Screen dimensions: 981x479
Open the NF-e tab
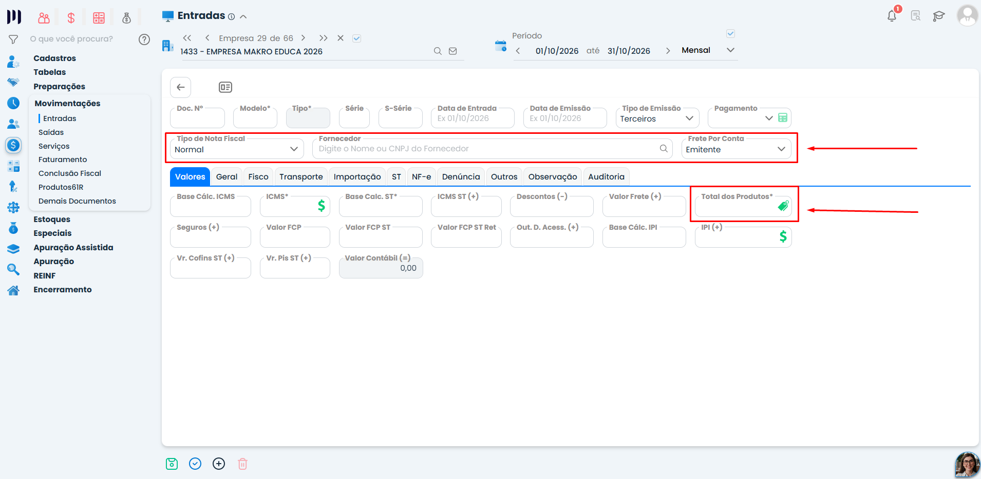click(421, 177)
